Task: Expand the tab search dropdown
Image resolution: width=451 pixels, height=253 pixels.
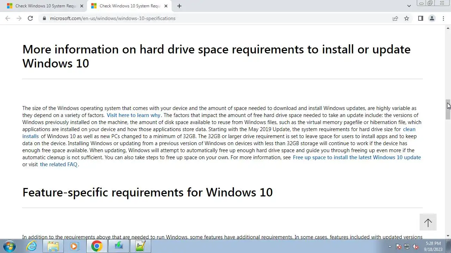Action: pos(409,6)
